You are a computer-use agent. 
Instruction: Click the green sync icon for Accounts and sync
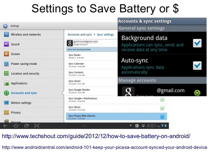[x=6, y=93]
